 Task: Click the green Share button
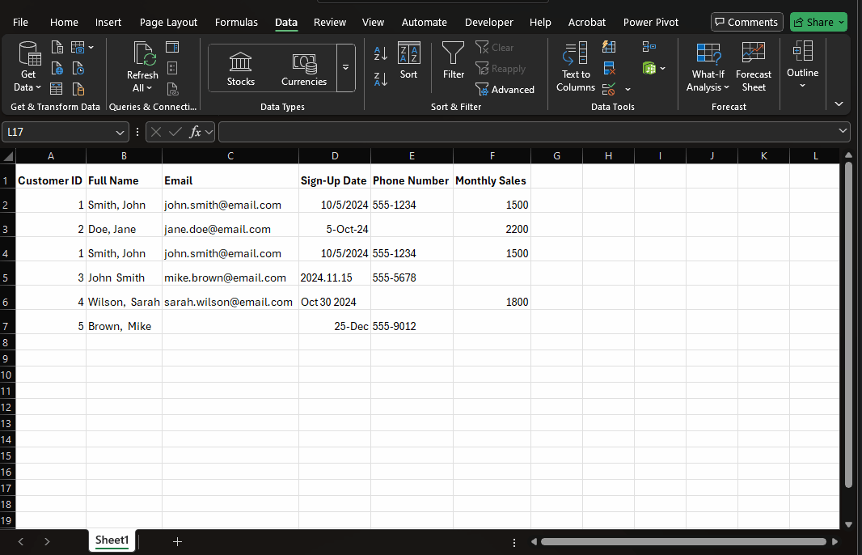coord(818,22)
